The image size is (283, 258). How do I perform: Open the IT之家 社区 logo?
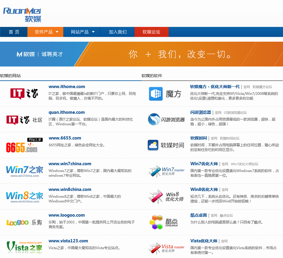(24, 120)
